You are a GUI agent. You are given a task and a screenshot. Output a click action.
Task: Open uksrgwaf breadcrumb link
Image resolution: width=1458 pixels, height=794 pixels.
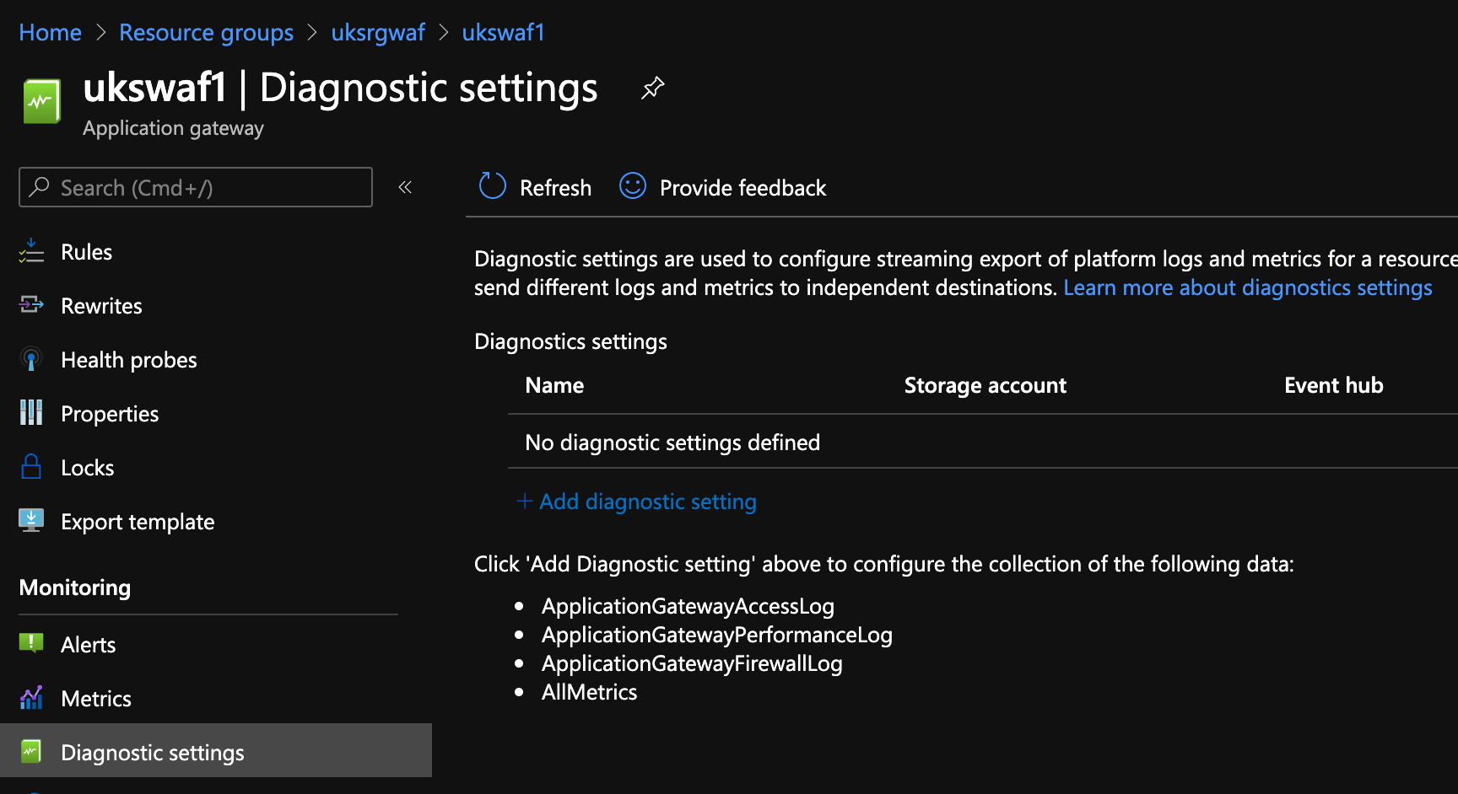(x=378, y=33)
